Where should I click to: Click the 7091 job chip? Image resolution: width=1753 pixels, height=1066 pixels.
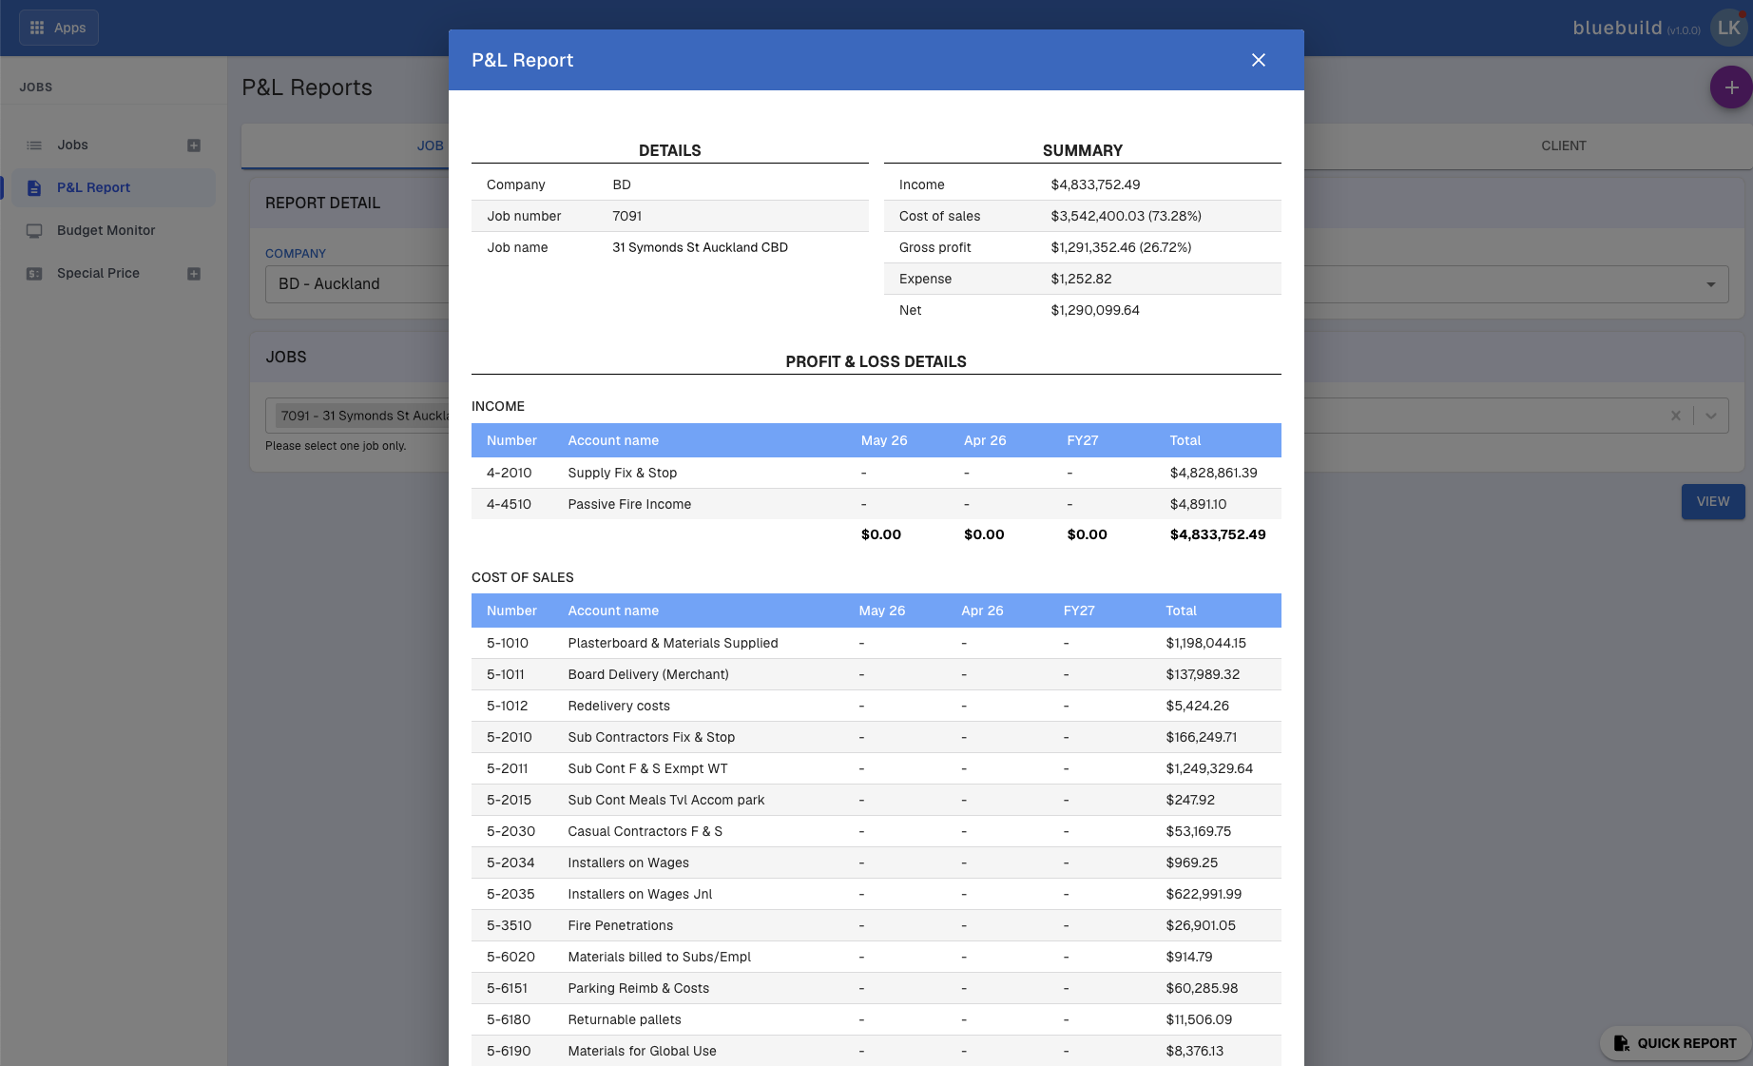pyautogui.click(x=362, y=416)
